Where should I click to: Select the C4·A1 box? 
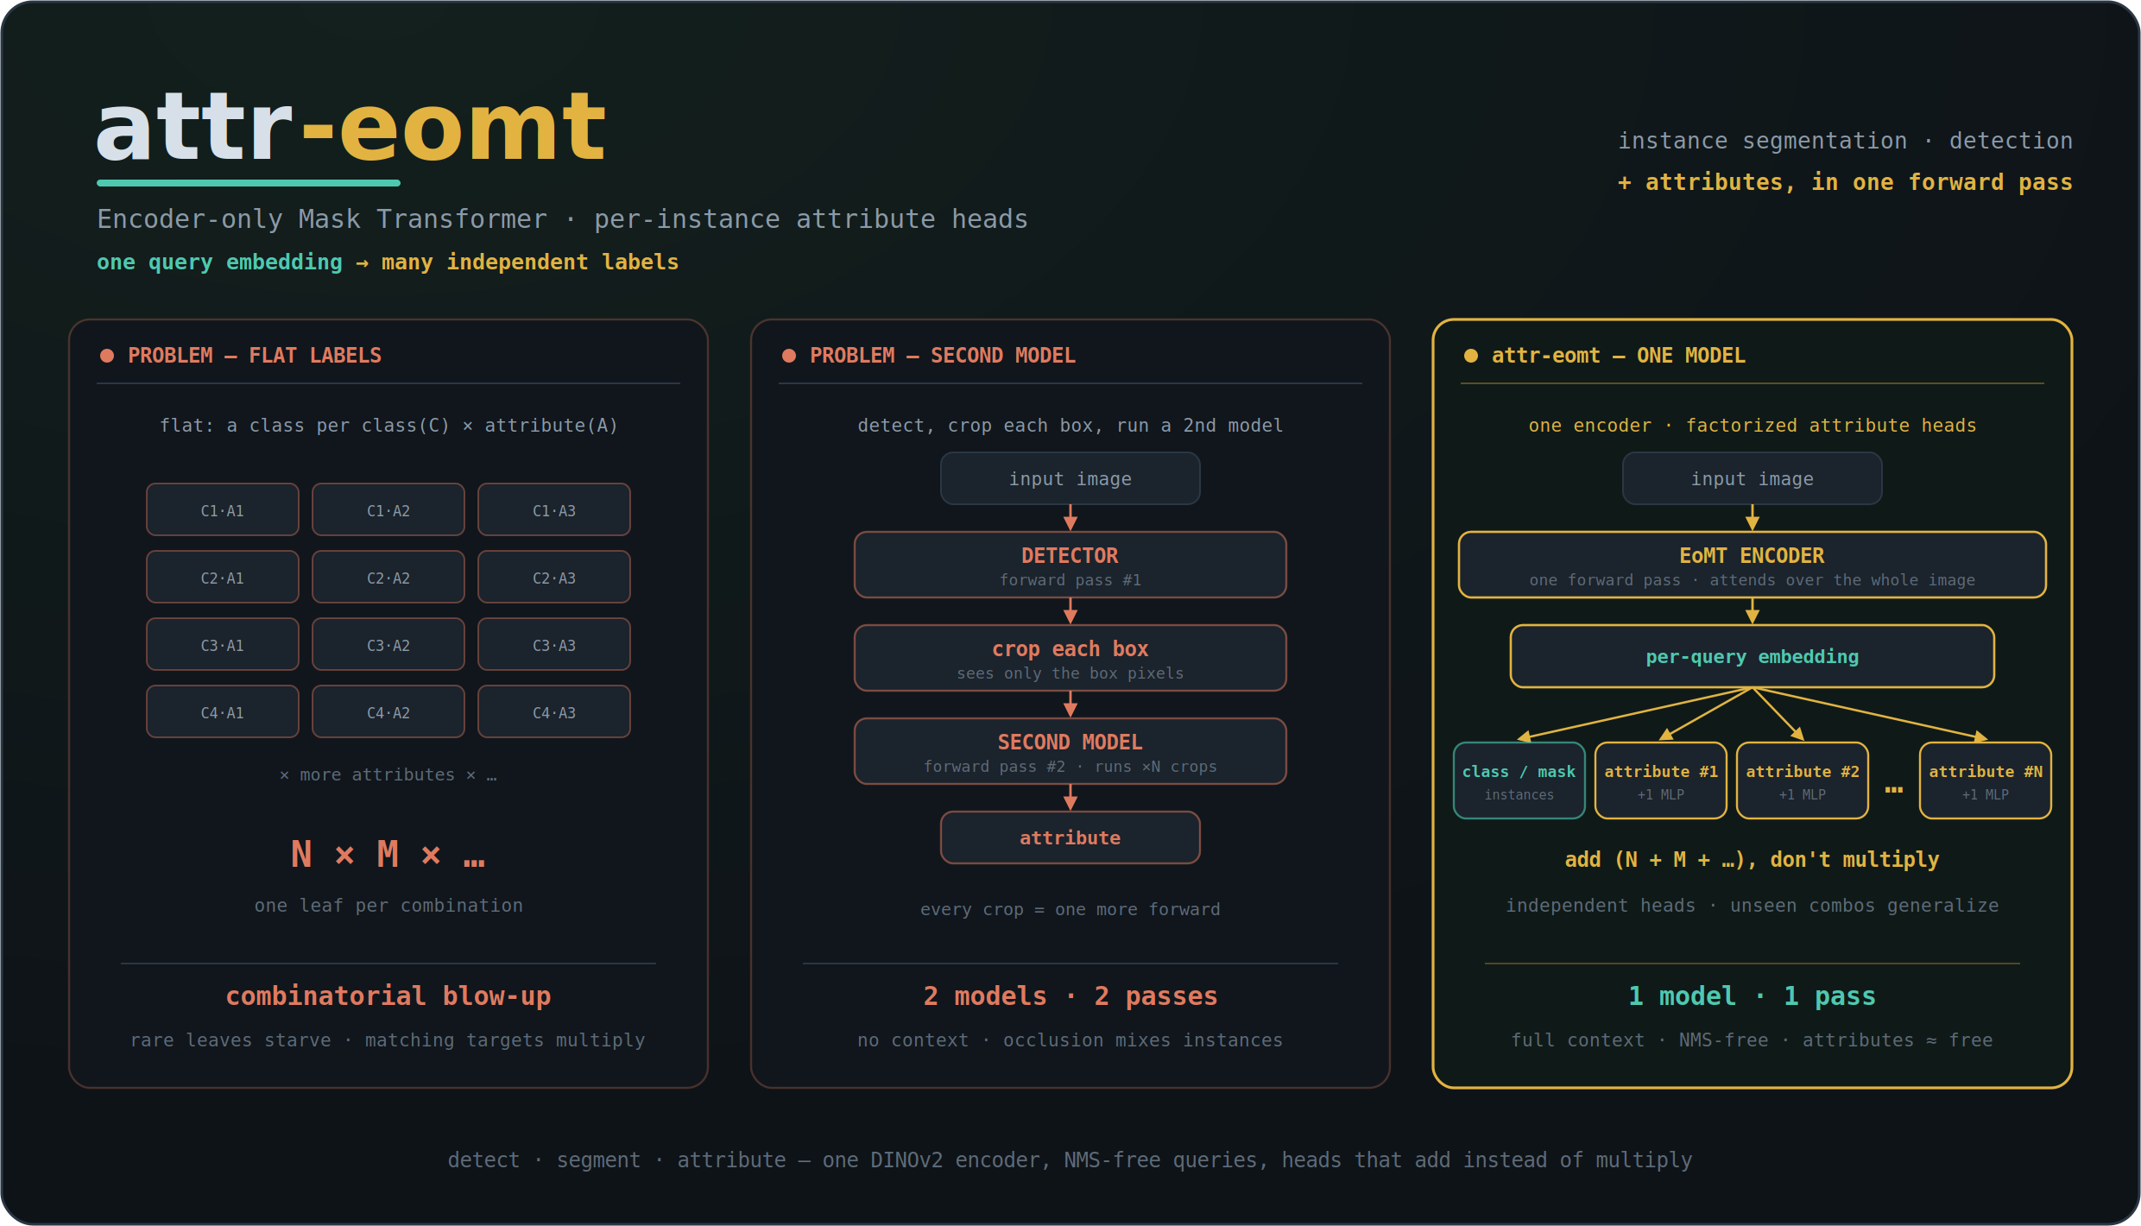pos(223,711)
